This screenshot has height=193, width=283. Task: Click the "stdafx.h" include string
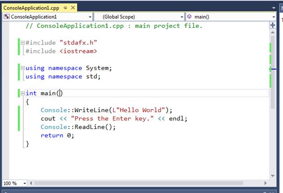pos(78,43)
